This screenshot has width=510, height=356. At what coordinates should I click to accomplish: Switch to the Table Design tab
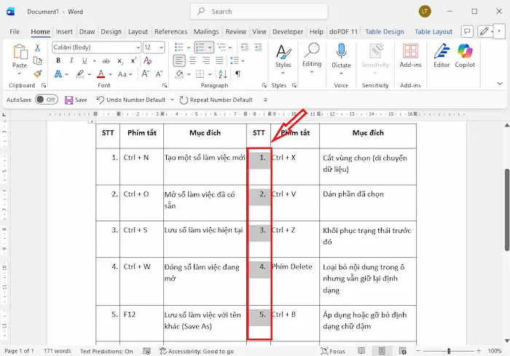pyautogui.click(x=384, y=31)
